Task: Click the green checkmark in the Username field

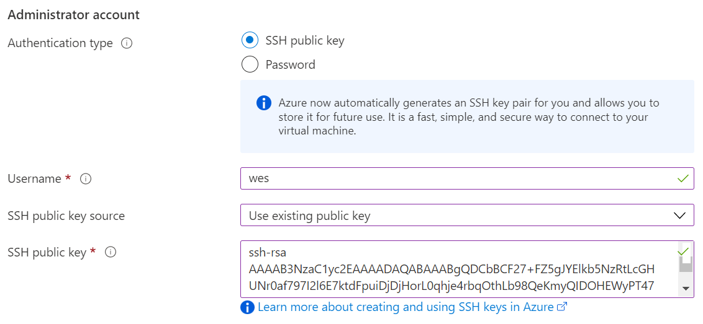Action: 683,178
